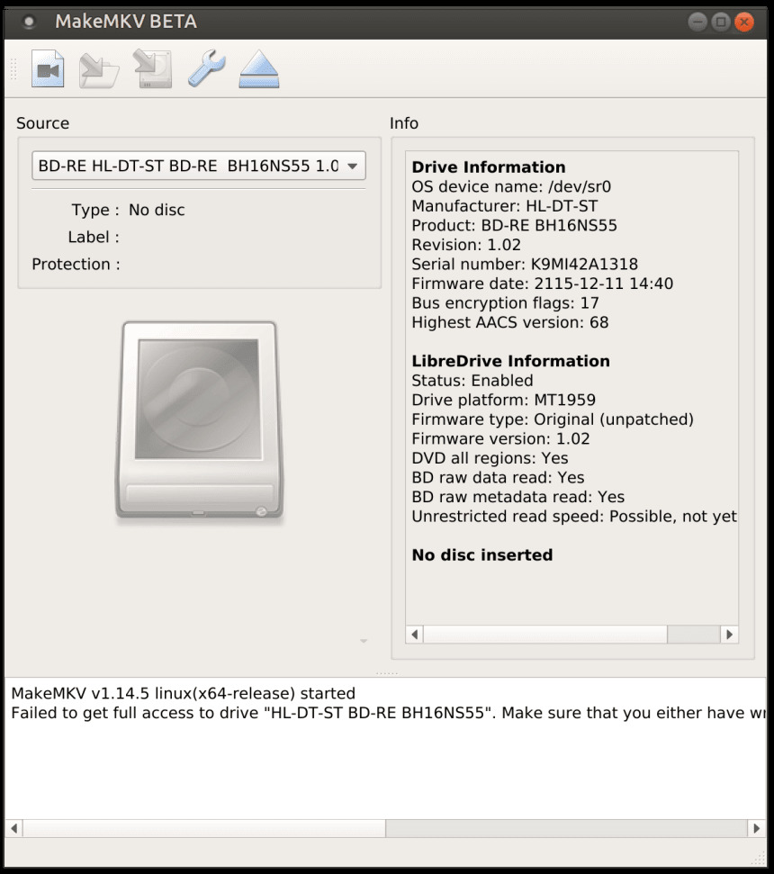Screen dimensions: 774x874
Task: Click 'Manufacturer: HL-DT-ST' line
Action: [505, 206]
